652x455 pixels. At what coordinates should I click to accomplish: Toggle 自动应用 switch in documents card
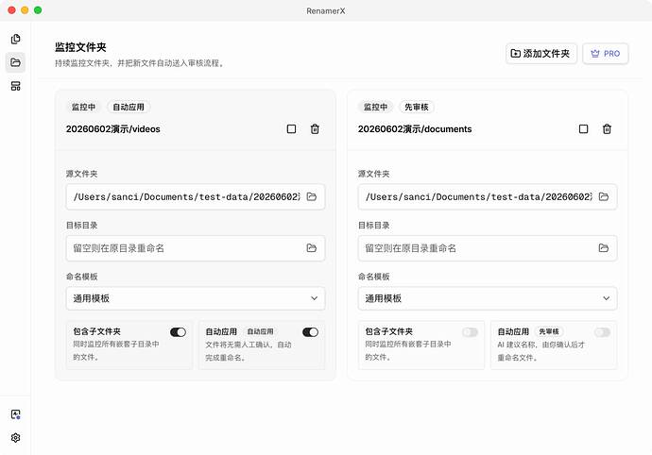(602, 332)
